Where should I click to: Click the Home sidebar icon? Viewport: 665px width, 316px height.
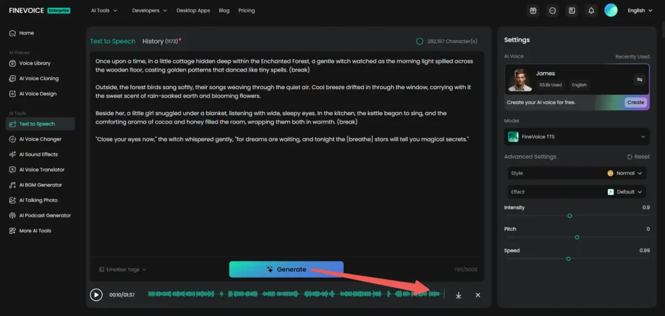(12, 33)
